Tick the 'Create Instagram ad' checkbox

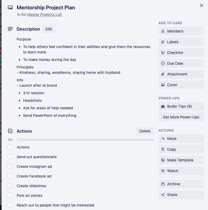10,166
